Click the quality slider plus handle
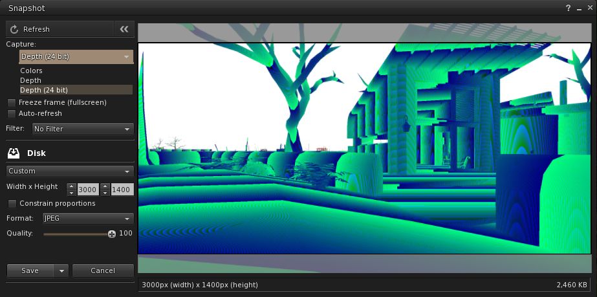The image size is (597, 297). pos(112,234)
